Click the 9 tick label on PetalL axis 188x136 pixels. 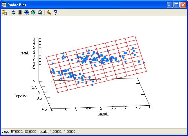[x=34, y=39]
